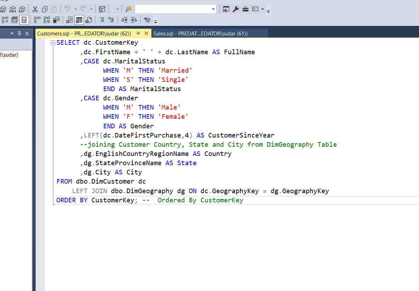Comment out the selected lines
The image size is (419, 291).
[102, 20]
